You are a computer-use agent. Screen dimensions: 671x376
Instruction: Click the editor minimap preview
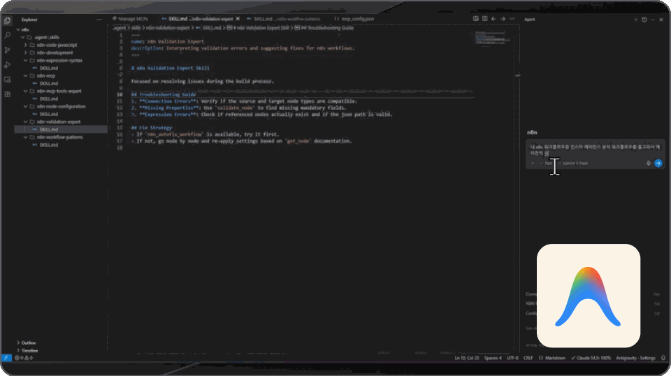[492, 38]
